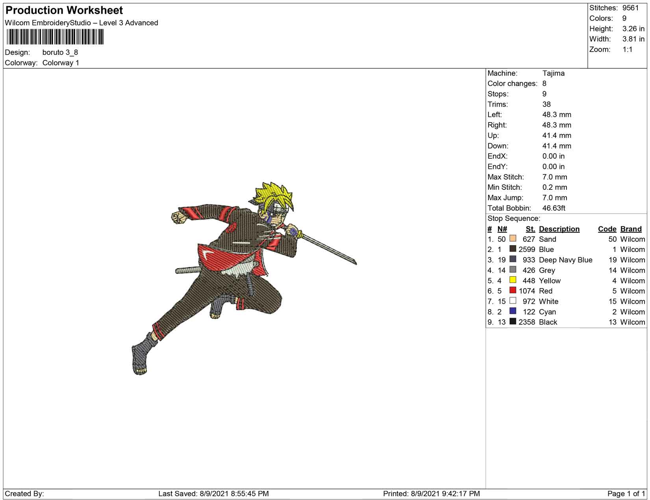Click the dark brown swatch labeled Blue
650x500 pixels.
point(513,249)
